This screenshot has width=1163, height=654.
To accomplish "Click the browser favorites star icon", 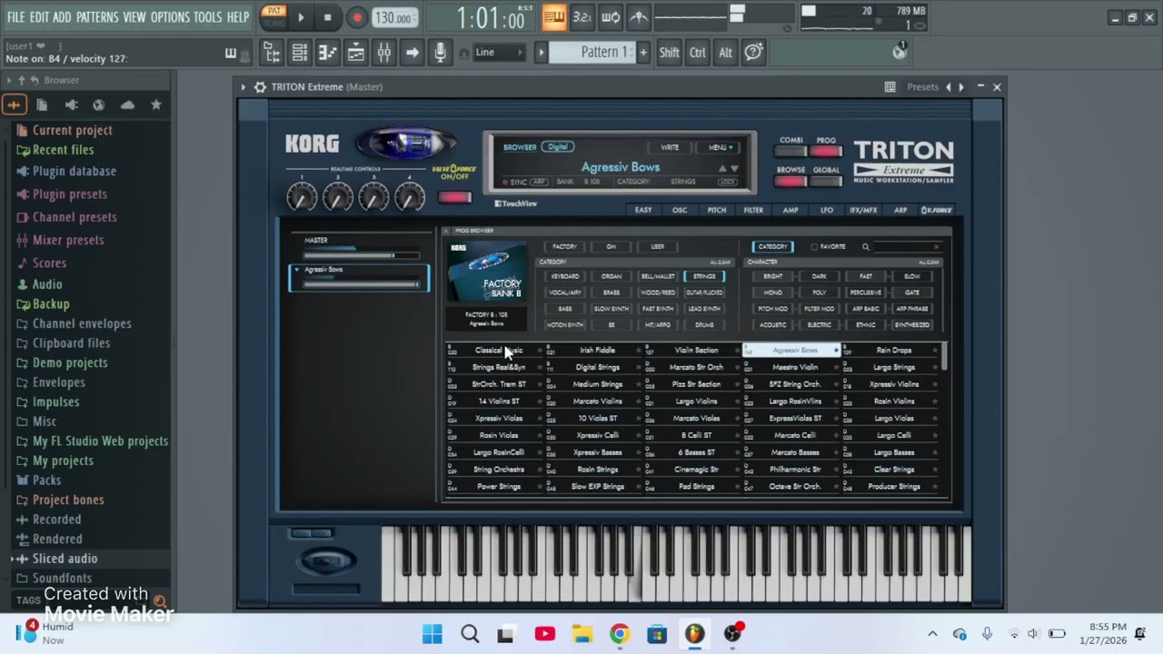I will (156, 105).
